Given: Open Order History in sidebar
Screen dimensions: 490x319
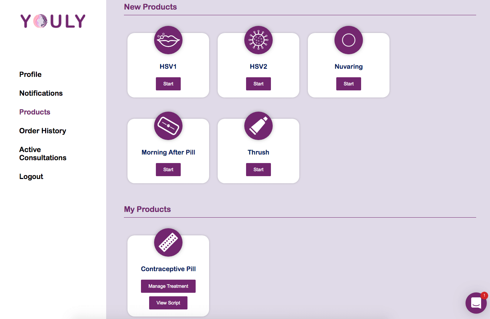Looking at the screenshot, I should [x=43, y=131].
